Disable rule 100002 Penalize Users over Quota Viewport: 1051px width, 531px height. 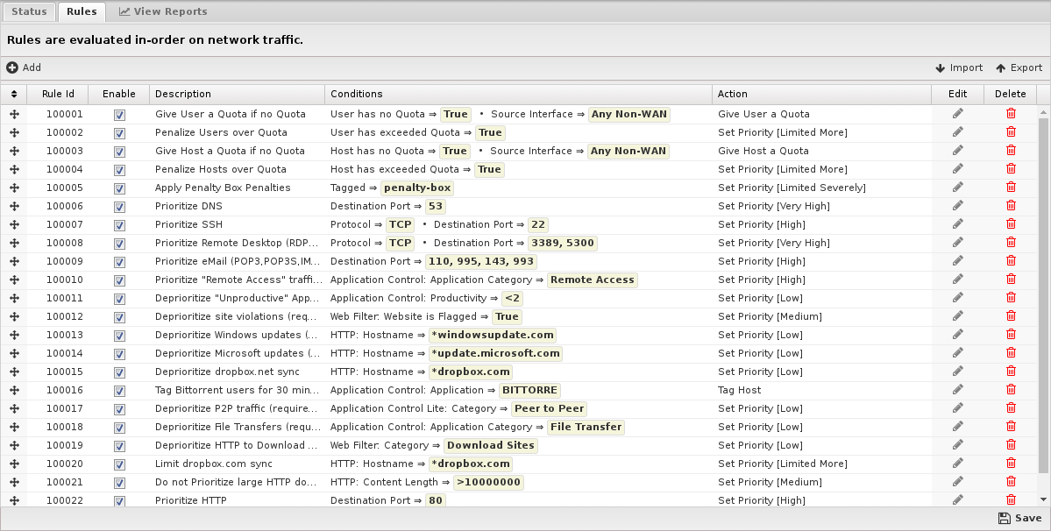pos(119,133)
